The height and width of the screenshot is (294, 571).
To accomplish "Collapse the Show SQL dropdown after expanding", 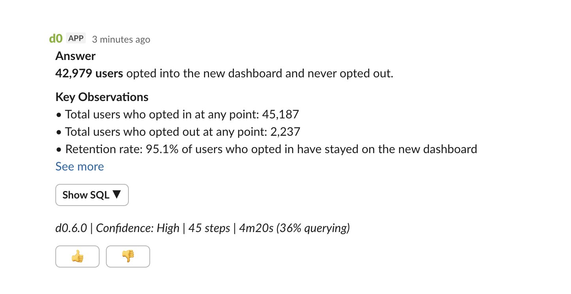I will (92, 195).
